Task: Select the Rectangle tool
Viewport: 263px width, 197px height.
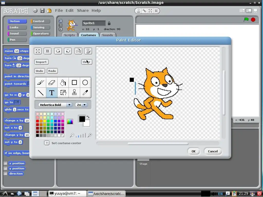Action: pos(74,83)
